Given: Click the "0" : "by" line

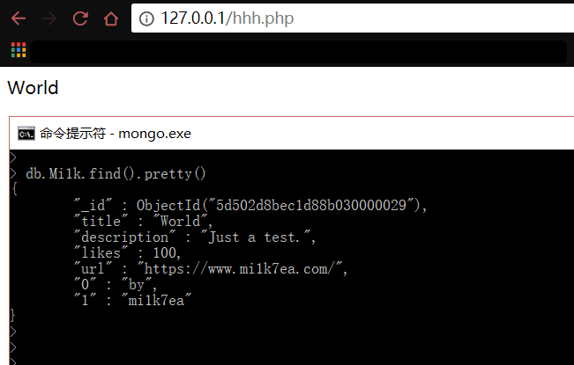Looking at the screenshot, I should [116, 284].
